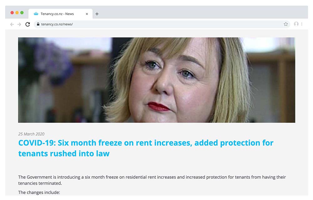Select the Tenancy.co.nz - News tab
Image resolution: width=313 pixels, height=200 pixels.
(60, 14)
